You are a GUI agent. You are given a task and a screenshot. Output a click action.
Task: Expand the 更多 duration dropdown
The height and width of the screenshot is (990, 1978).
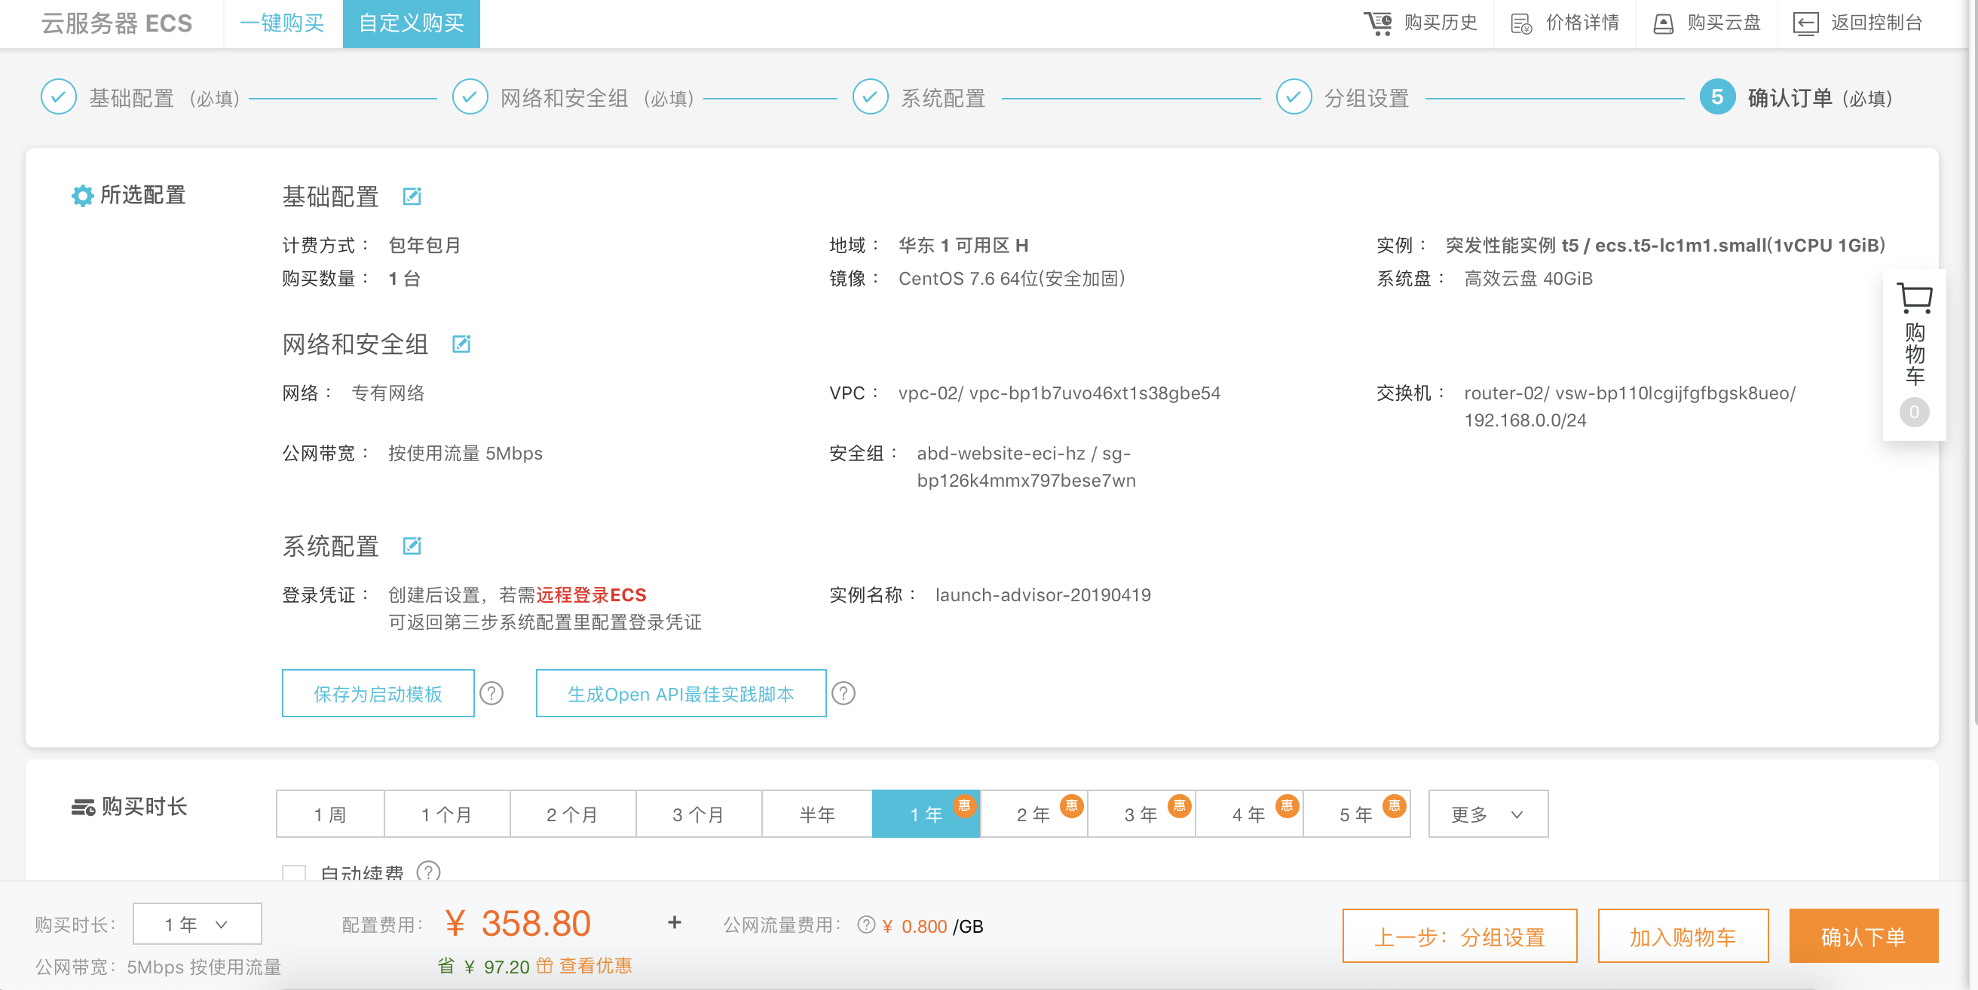click(x=1488, y=814)
